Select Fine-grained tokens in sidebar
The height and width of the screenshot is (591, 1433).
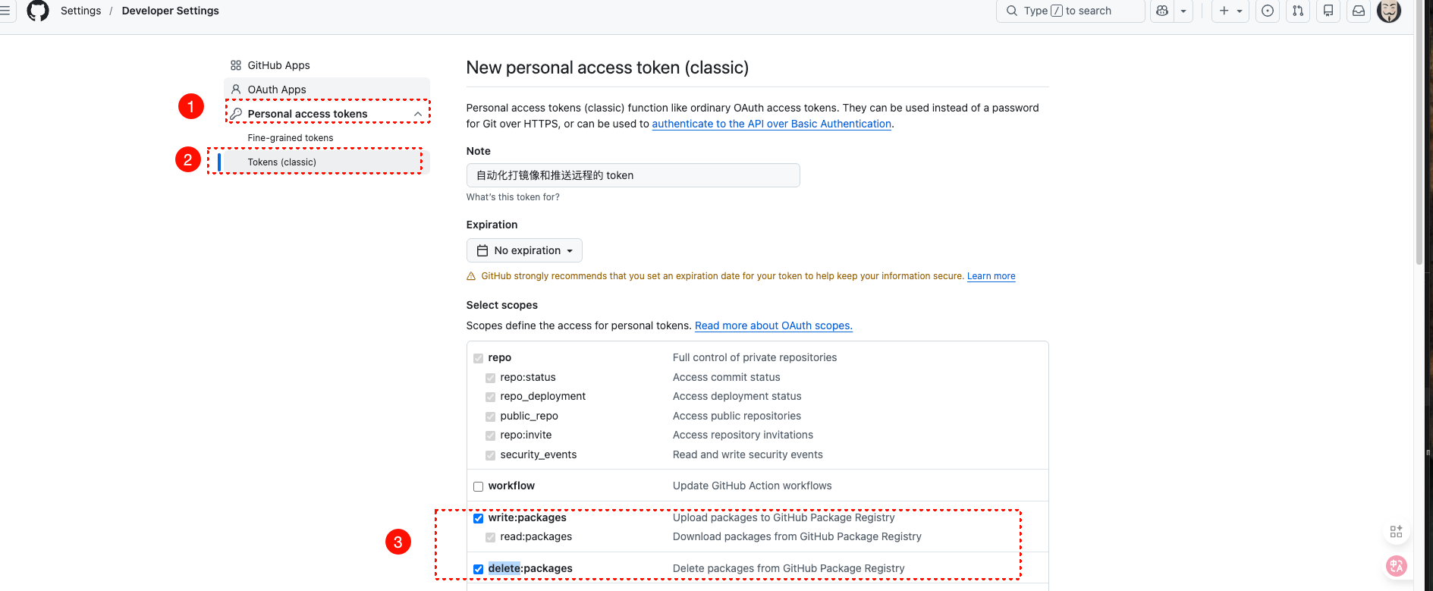coord(291,138)
